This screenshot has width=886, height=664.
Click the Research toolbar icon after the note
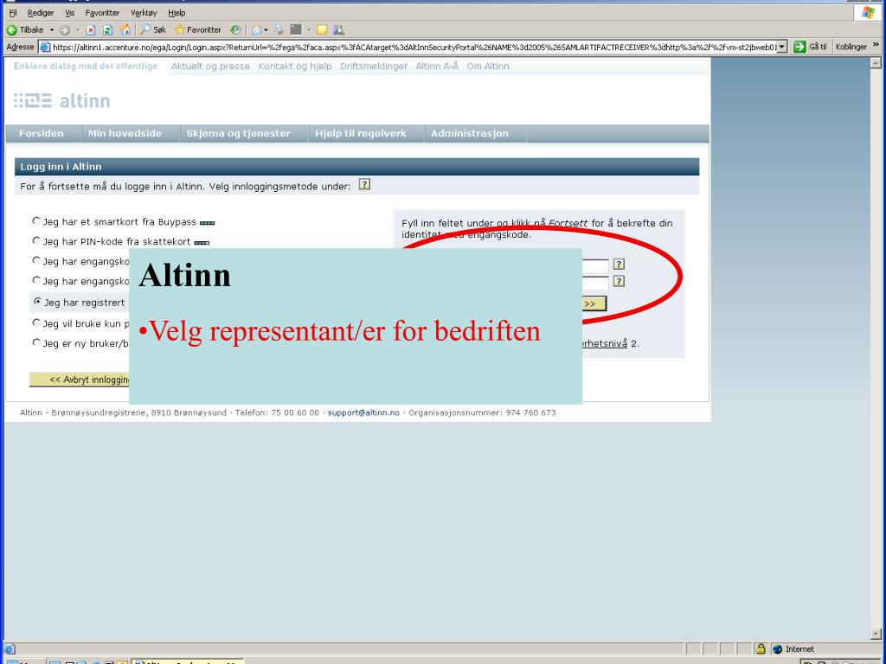point(338,30)
